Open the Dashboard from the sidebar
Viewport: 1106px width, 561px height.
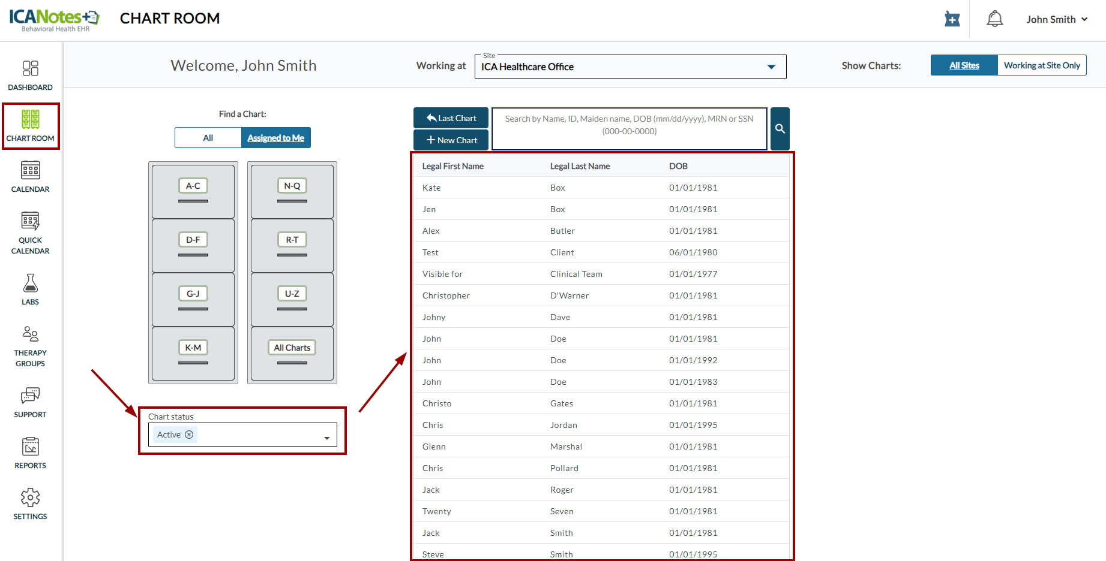[x=30, y=76]
